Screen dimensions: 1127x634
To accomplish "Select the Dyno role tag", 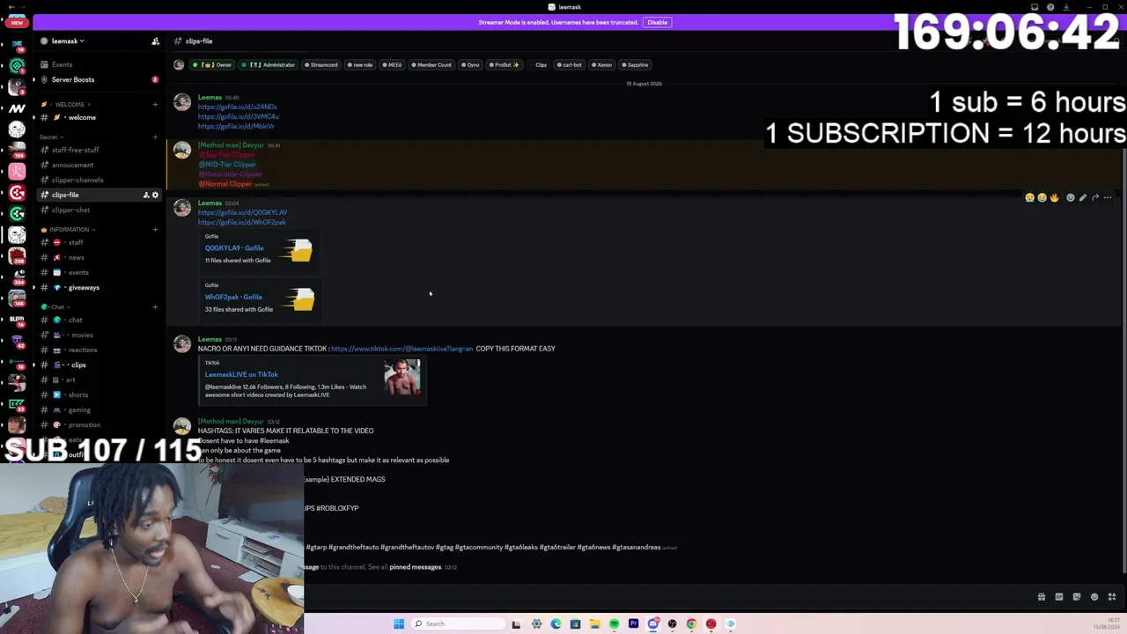I will click(470, 64).
